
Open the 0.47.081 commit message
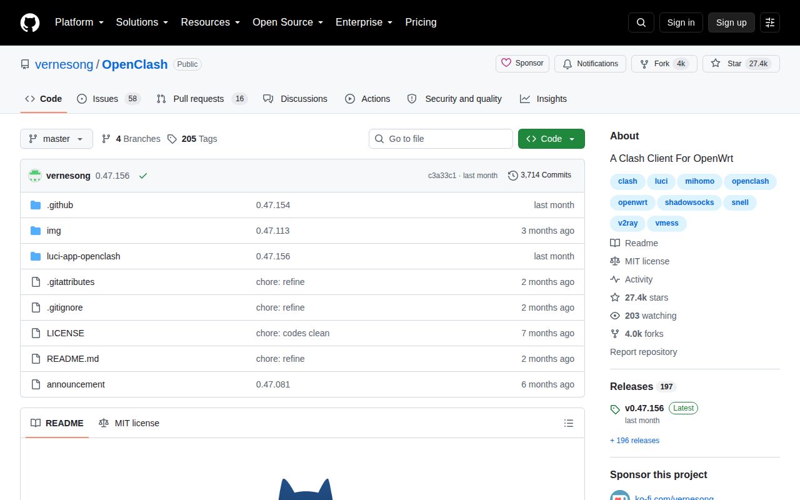point(273,384)
